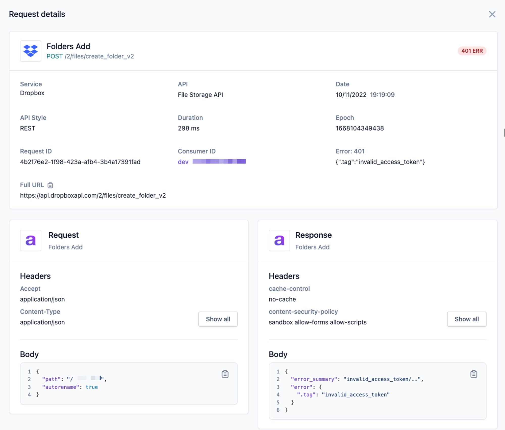
Task: Click the Folders Add main title
Action: [68, 46]
